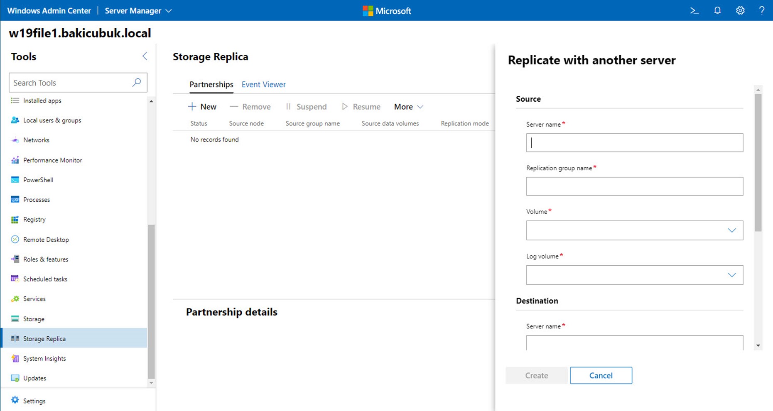Open the help question mark icon

click(762, 10)
